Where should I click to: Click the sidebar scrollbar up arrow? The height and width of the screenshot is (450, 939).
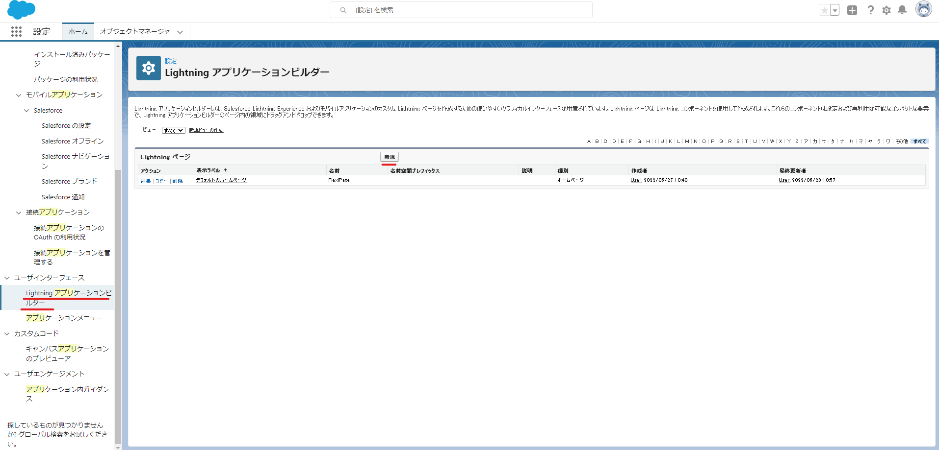[x=118, y=46]
